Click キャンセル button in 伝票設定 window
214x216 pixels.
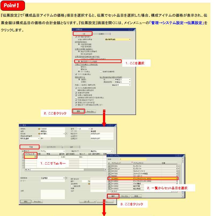point(90,111)
